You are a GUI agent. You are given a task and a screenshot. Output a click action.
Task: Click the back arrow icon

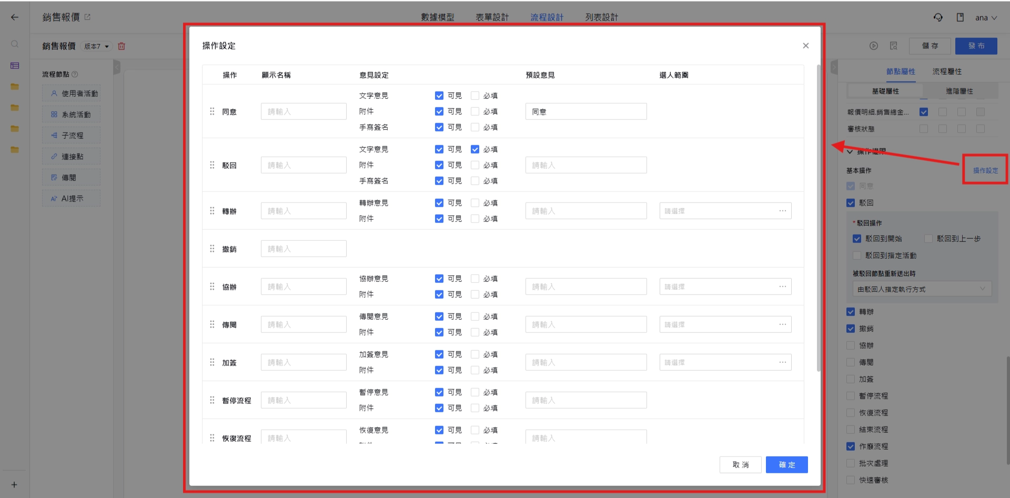click(15, 17)
